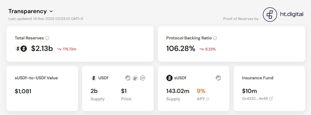
Task: Open DefiLlama icon in USDf card
Action: pos(128,78)
